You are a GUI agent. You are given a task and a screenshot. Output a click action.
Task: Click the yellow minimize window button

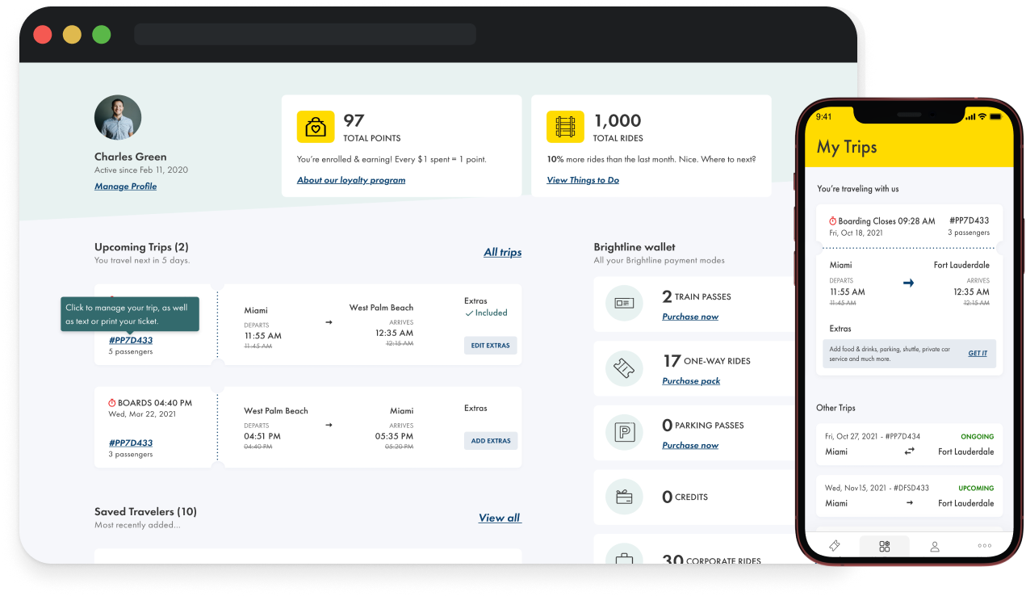pyautogui.click(x=72, y=35)
